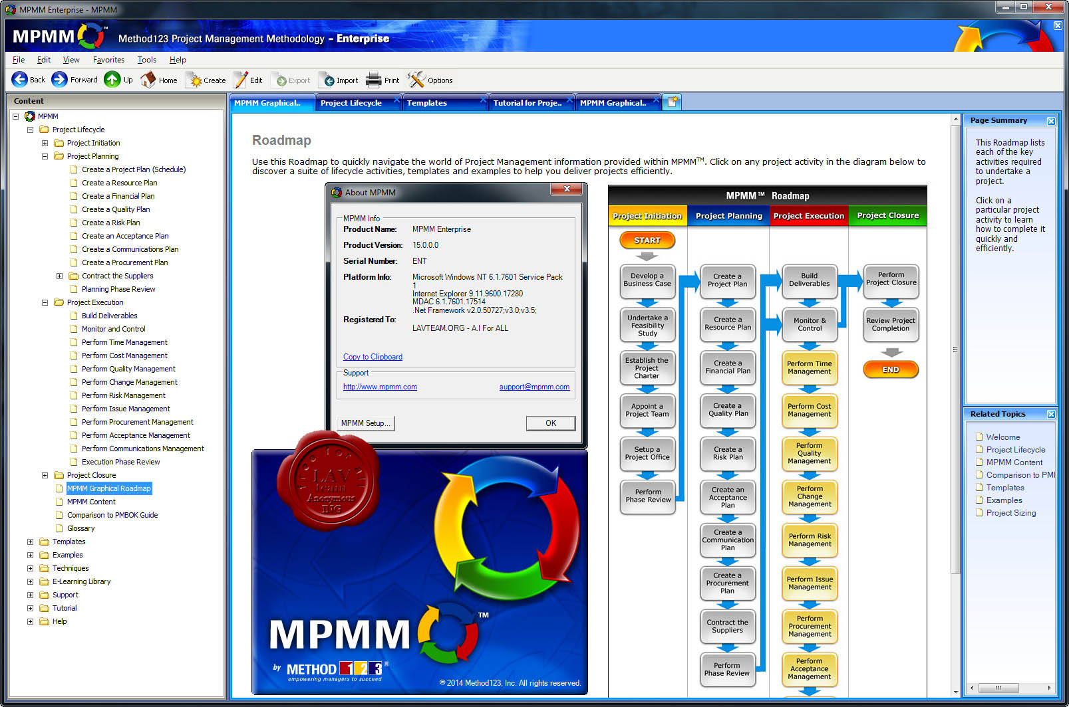Close the Related Topics panel
This screenshot has width=1069, height=707.
(1051, 415)
